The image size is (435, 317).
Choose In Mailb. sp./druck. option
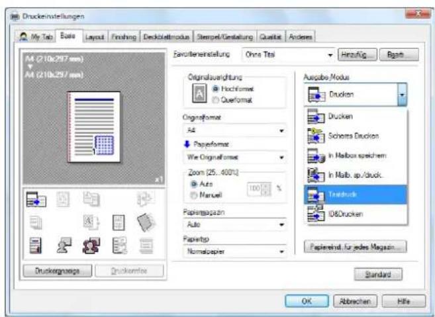[356, 175]
